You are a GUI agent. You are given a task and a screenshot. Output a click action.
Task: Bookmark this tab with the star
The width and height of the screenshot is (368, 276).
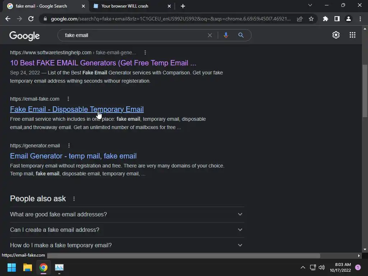(x=311, y=19)
